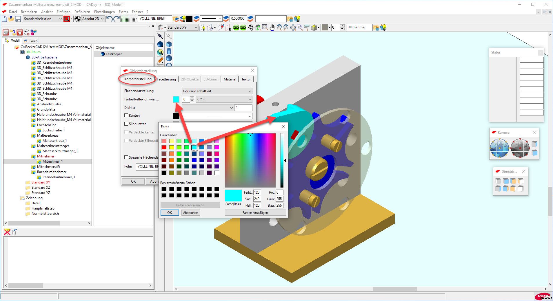Open the Kanten line style dropdown
Viewport: 553px width, 301px height.
[x=217, y=116]
